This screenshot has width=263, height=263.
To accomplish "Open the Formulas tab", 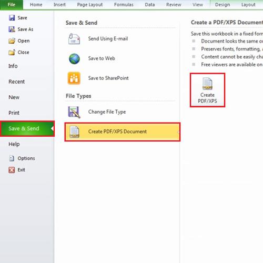I will (124, 5).
